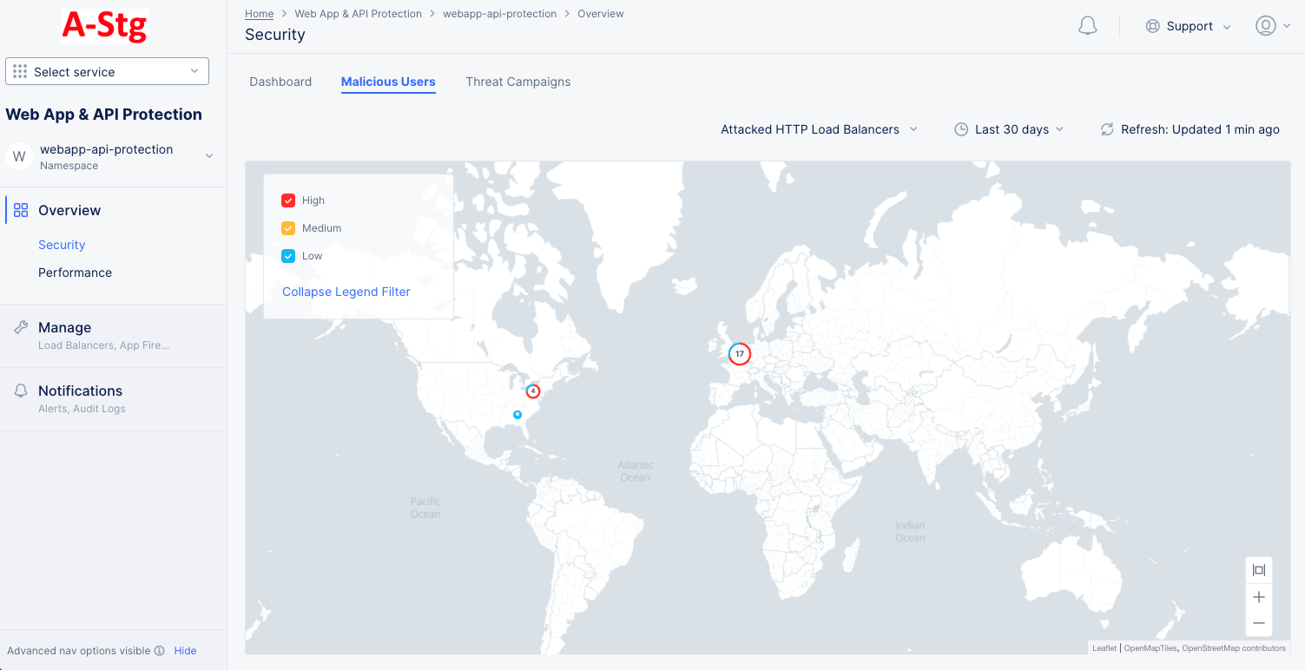Click Collapse Legend Filter
1305x670 pixels.
coord(346,292)
